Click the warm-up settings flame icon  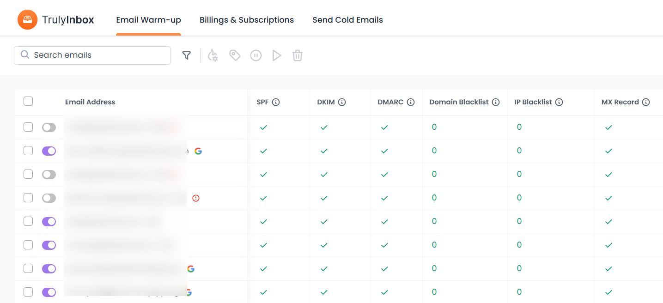coord(213,55)
